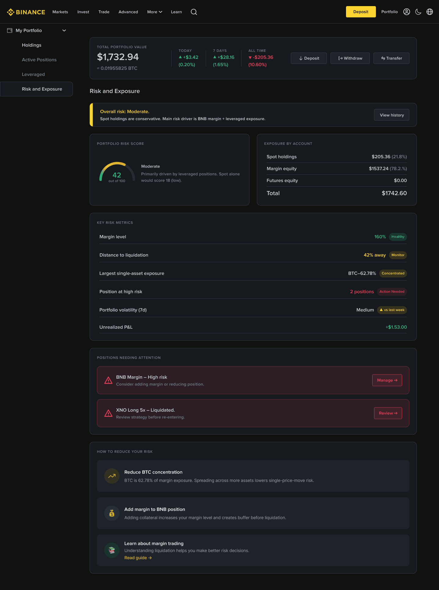The height and width of the screenshot is (590, 439).
Task: Open the Read guide link
Action: point(138,558)
